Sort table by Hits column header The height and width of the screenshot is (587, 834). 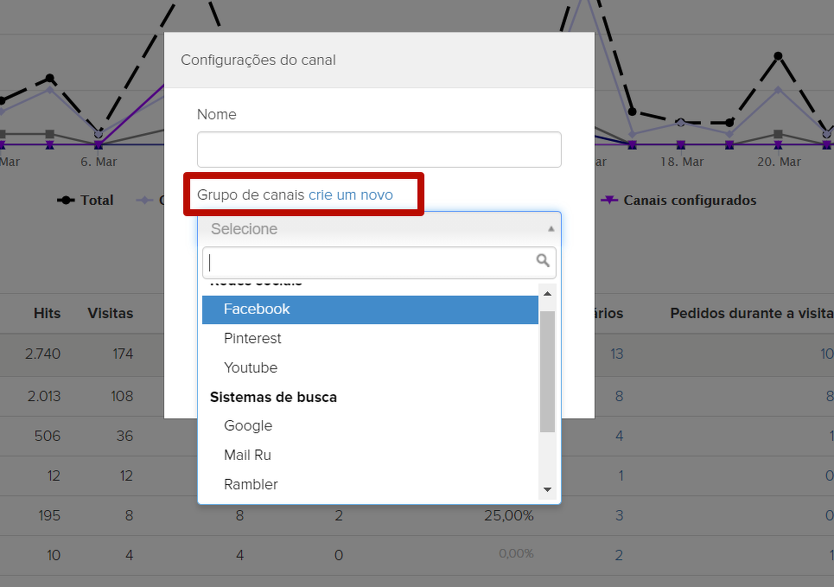[x=48, y=313]
